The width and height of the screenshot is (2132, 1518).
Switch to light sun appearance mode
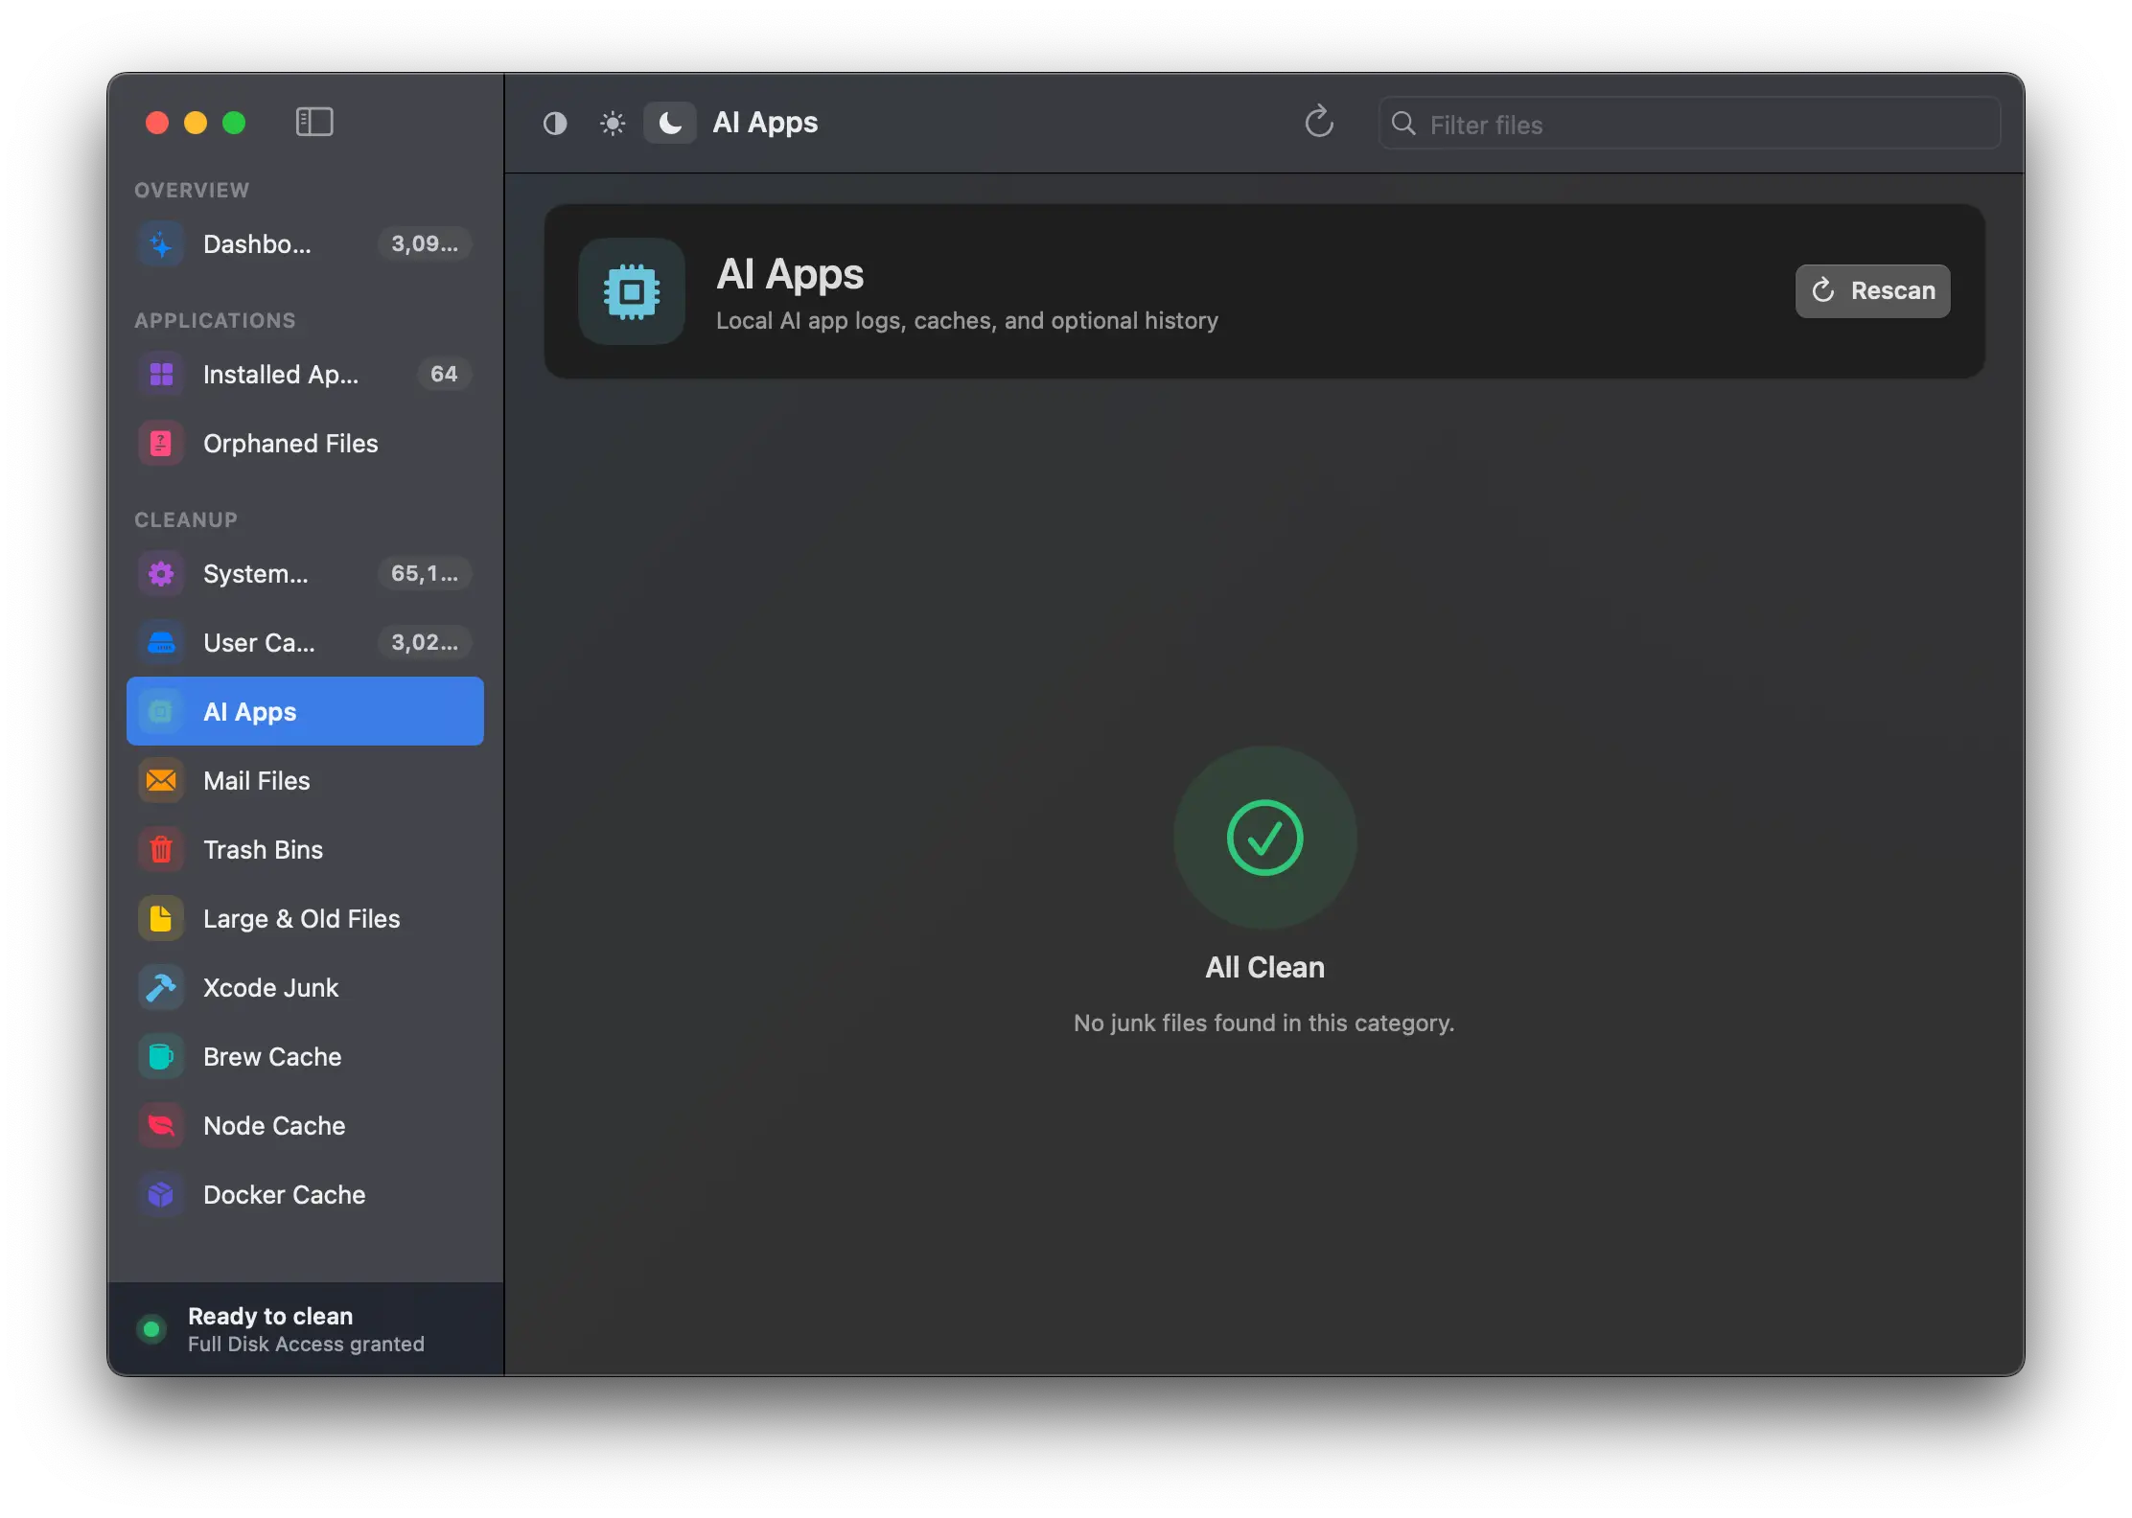coord(613,124)
